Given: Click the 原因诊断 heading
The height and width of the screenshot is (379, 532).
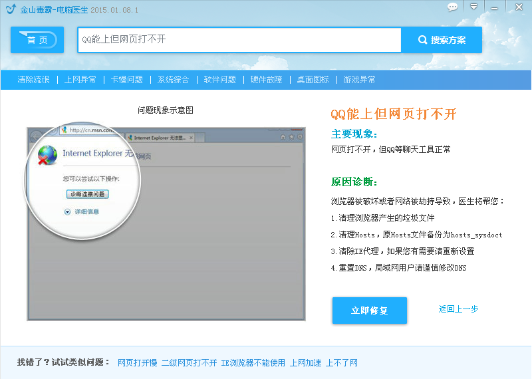Looking at the screenshot, I should [x=354, y=182].
